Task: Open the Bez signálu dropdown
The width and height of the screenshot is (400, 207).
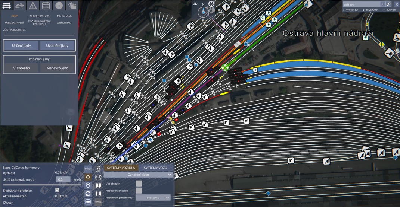Action: coord(153,197)
